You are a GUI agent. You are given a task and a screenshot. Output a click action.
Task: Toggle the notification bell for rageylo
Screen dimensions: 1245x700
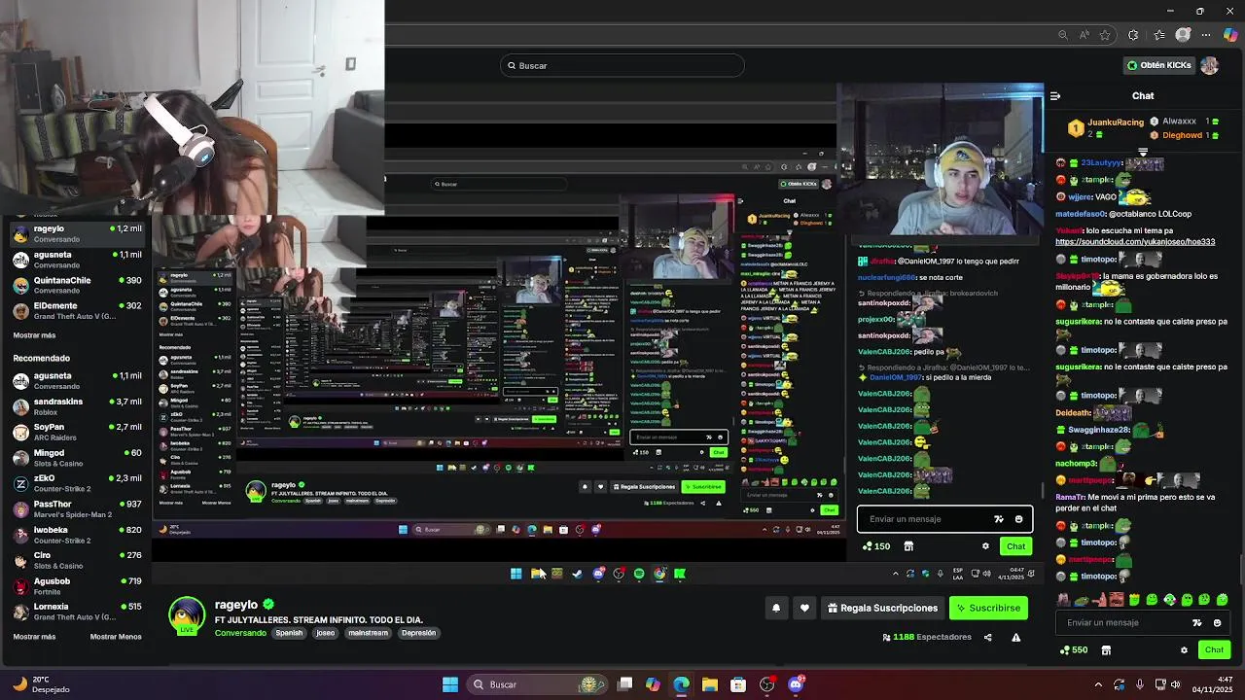(x=776, y=608)
